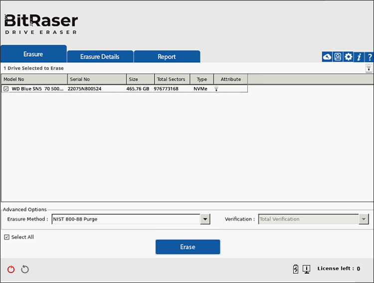Open settings via the gear icon
Viewport: 374px width, 283px height.
pos(349,57)
